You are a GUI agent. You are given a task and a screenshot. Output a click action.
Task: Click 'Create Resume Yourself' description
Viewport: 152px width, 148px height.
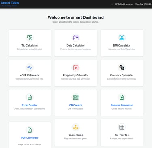(x=122, y=109)
